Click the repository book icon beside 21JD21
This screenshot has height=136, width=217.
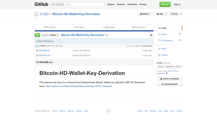[x=36, y=14]
